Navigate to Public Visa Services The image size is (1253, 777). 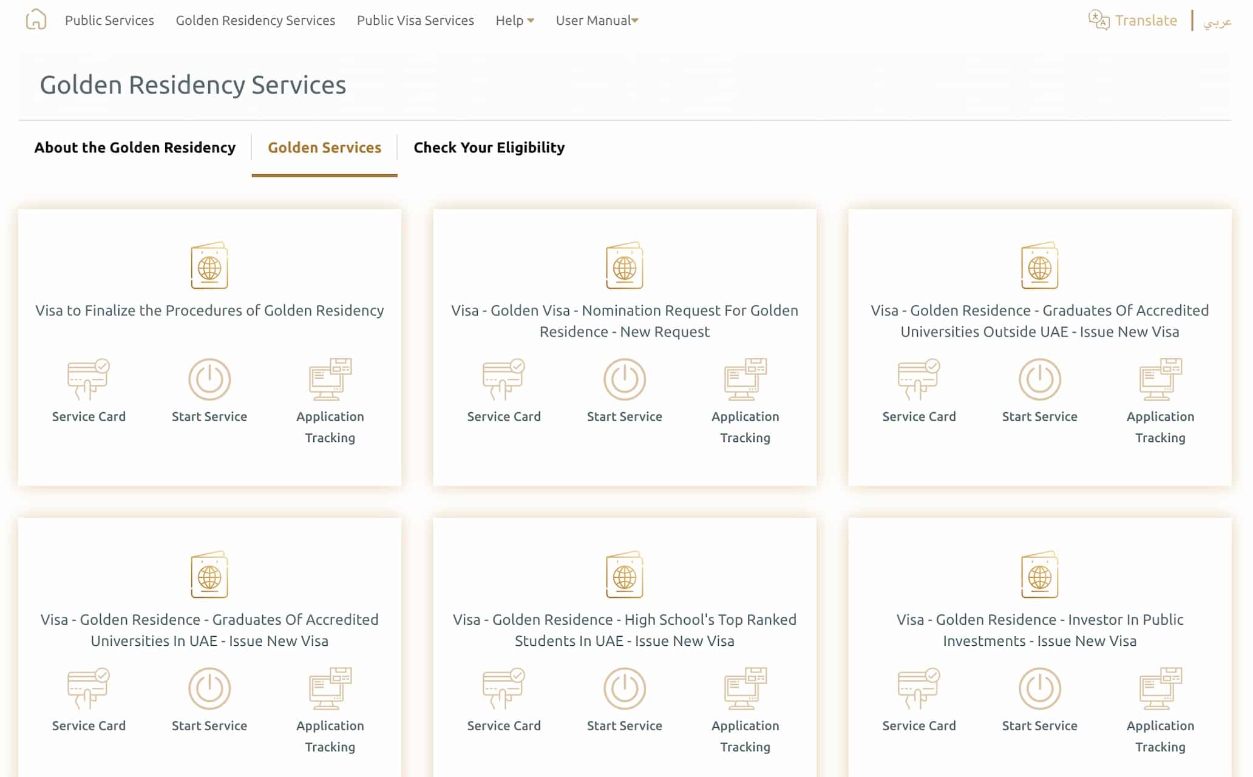tap(415, 20)
